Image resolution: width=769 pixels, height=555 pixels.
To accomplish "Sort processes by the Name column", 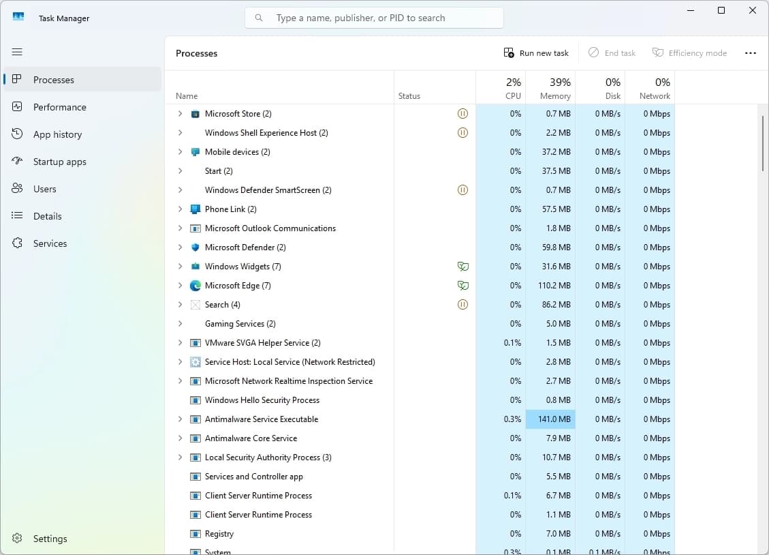I will [279, 88].
